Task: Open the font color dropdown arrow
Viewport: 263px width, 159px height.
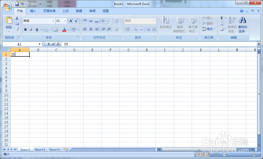Action: pos(68,30)
